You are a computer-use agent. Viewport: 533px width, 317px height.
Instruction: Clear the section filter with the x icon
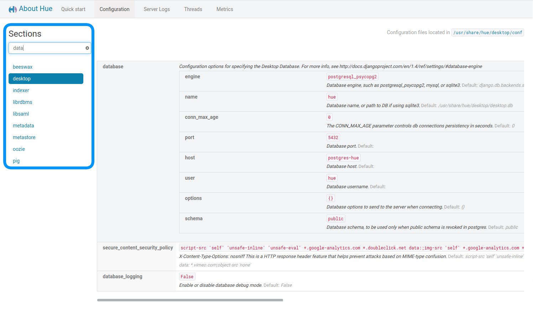87,48
